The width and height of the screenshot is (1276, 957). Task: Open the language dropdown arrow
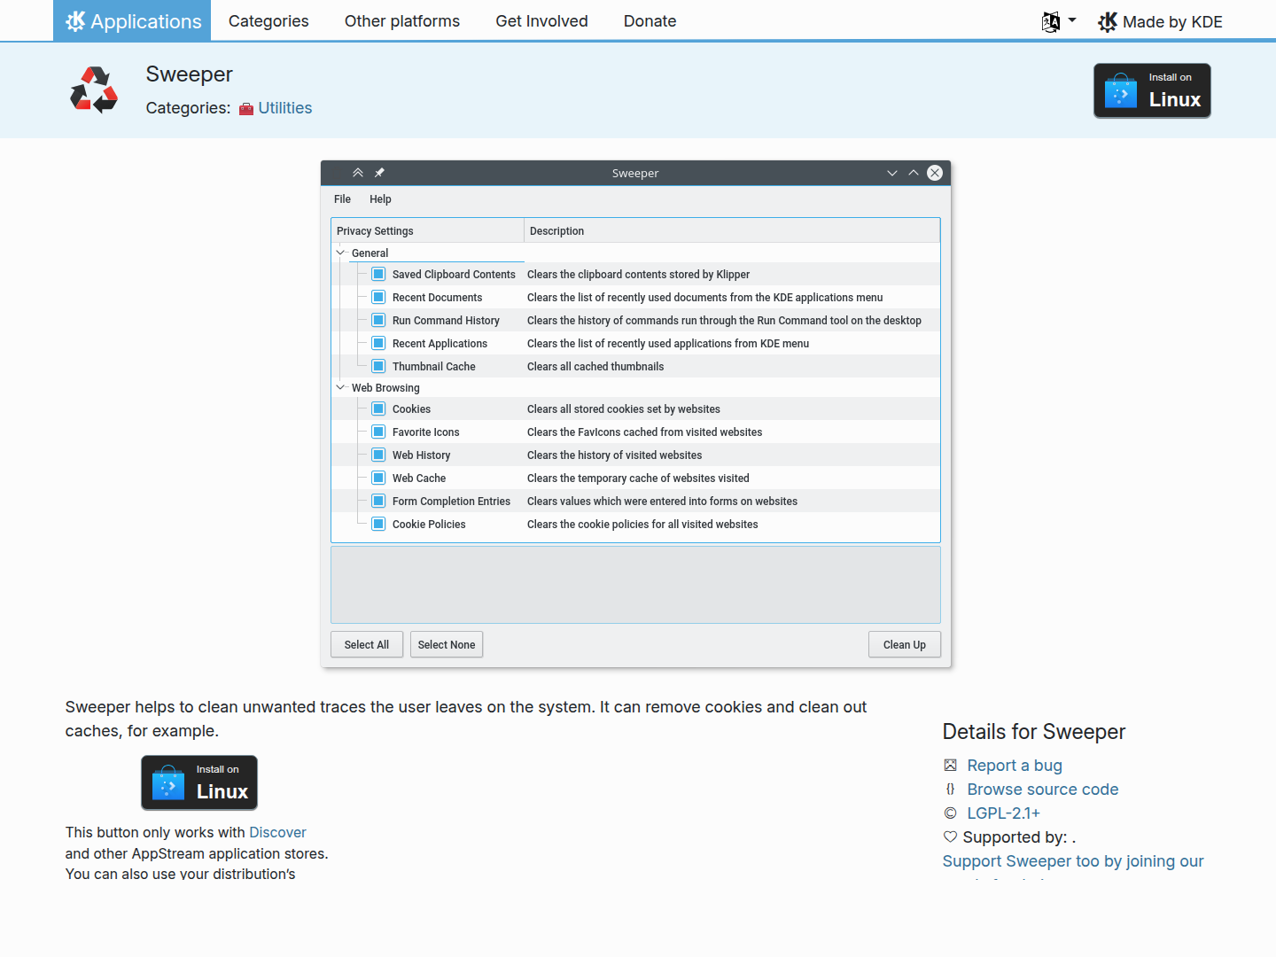click(1072, 20)
